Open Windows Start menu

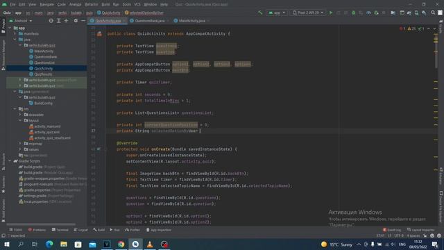(x=7, y=244)
